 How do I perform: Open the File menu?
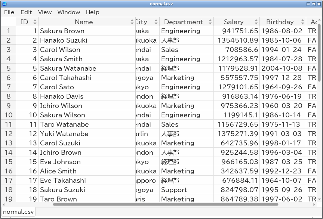coord(9,12)
